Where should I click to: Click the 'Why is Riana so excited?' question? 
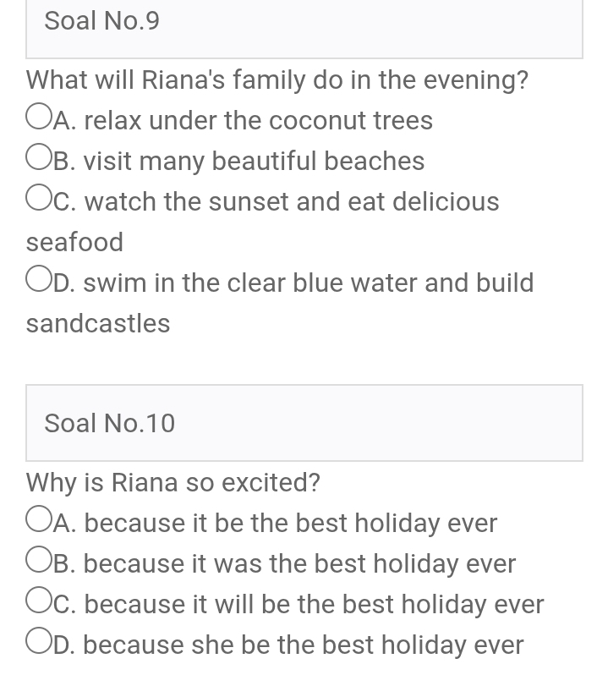click(173, 482)
